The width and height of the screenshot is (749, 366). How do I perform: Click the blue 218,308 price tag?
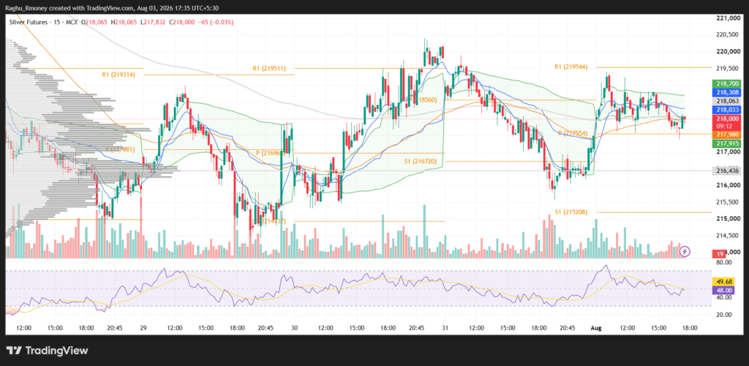tap(726, 92)
